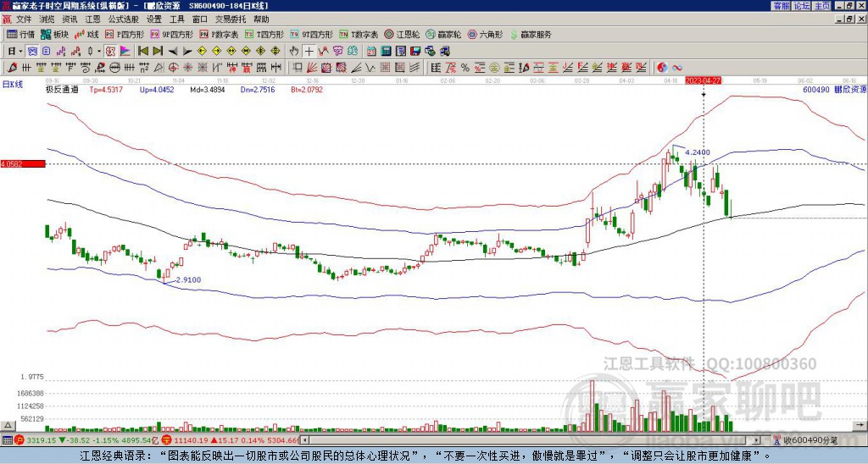Click the Md=3.4894 indicator value
The height and width of the screenshot is (464, 868).
point(208,89)
